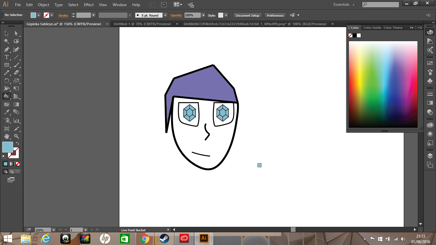This screenshot has height=245, width=436.
Task: Click the Stock (St) button
Action: coord(163,5)
